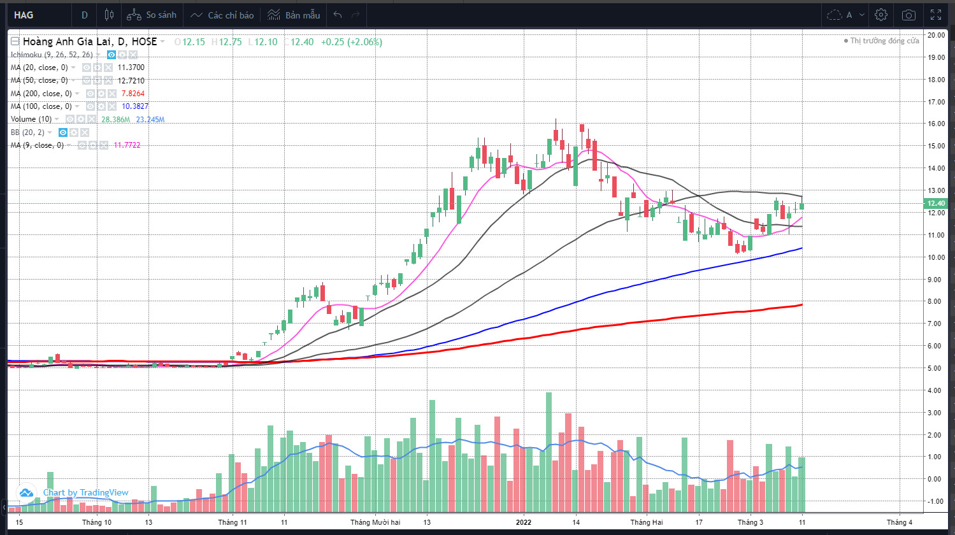Select the MA (200, close, 0) legend label

click(x=41, y=94)
